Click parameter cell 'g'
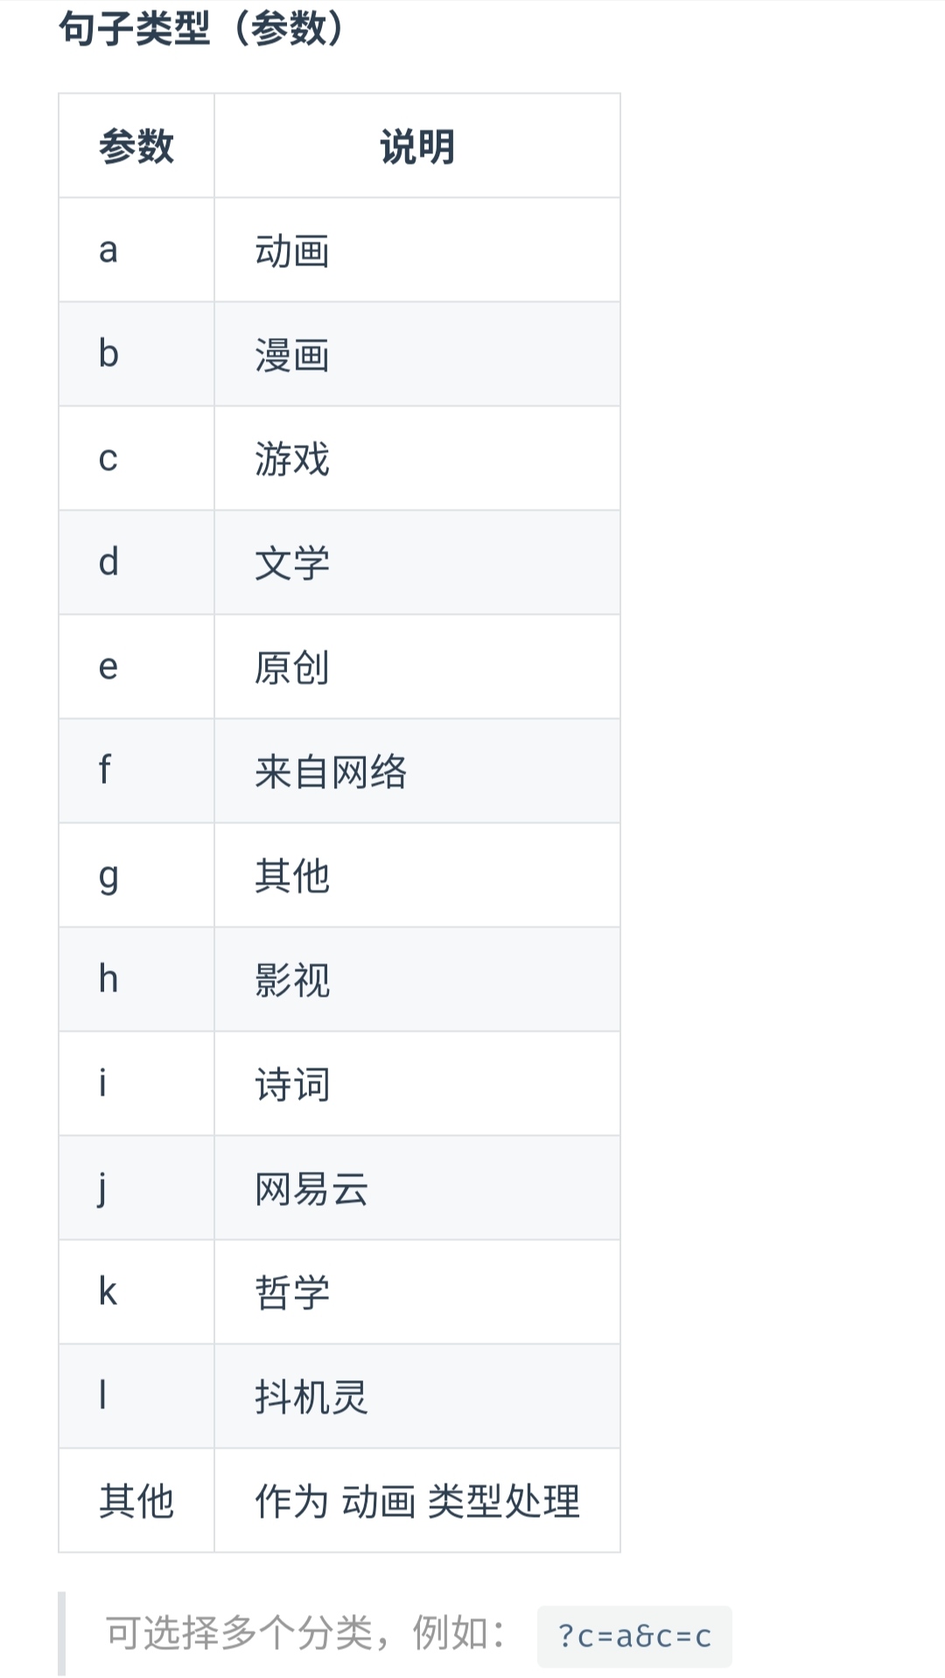Image resolution: width=945 pixels, height=1678 pixels. pyautogui.click(x=136, y=875)
